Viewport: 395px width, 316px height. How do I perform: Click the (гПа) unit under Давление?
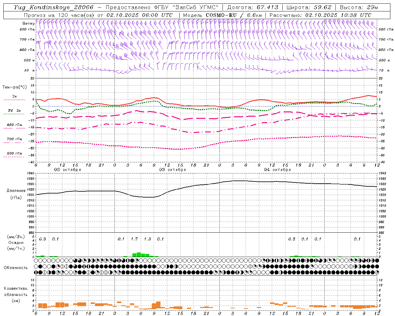(16, 198)
